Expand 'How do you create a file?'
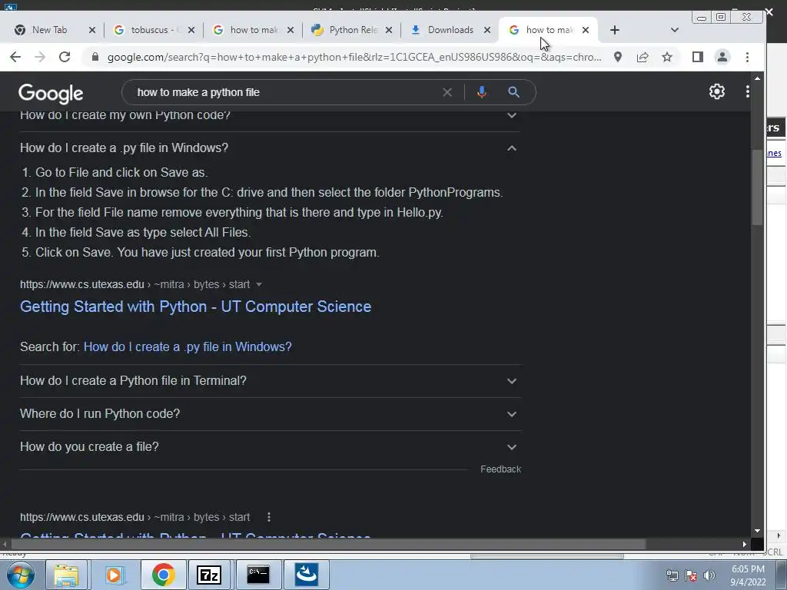The height and width of the screenshot is (590, 787). 270,447
